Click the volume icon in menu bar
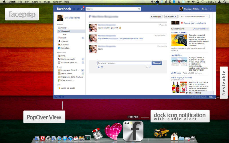 193,2
